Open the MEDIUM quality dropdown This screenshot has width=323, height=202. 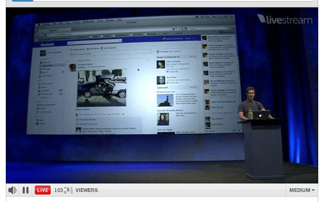[x=302, y=190]
